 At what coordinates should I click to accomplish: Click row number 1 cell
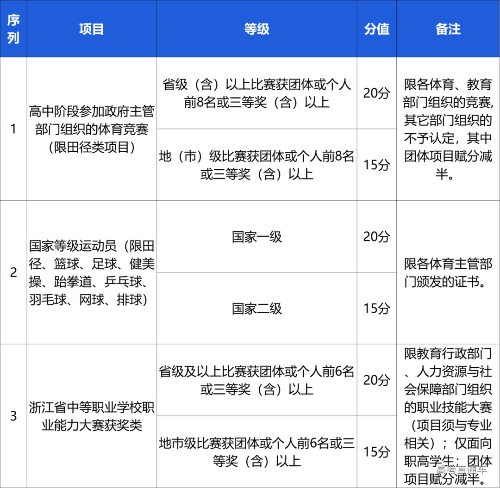pos(13,128)
